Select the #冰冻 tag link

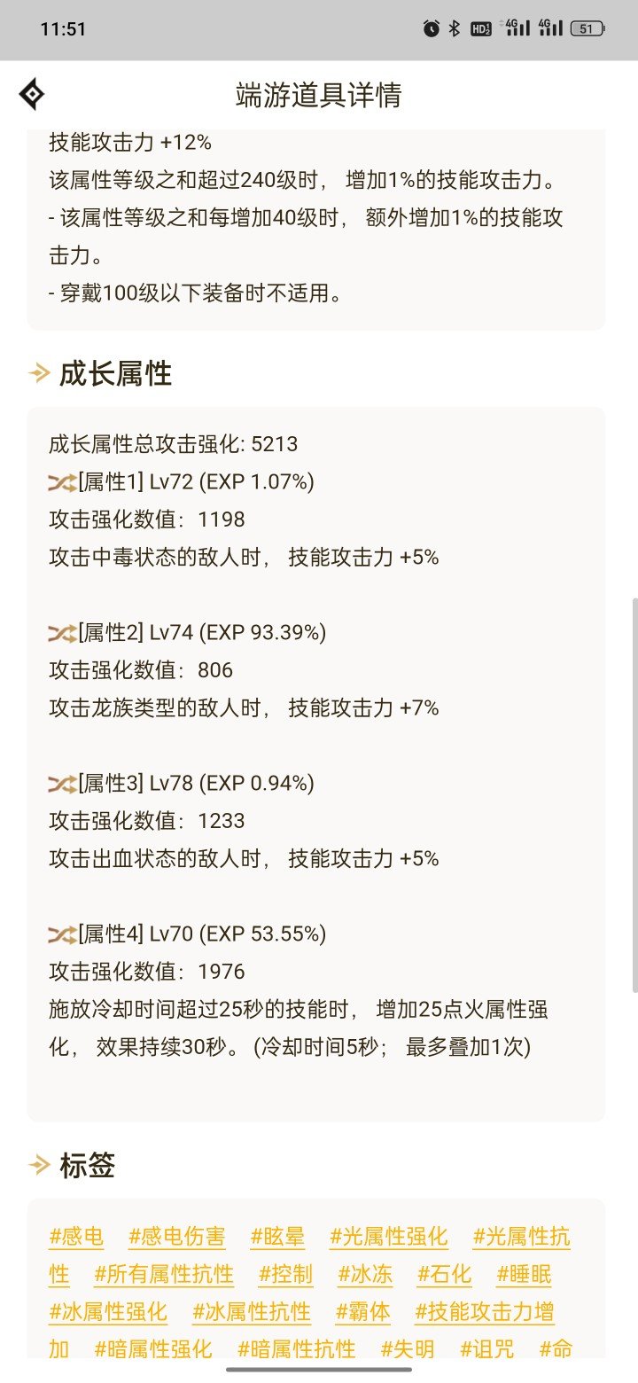tap(365, 1275)
